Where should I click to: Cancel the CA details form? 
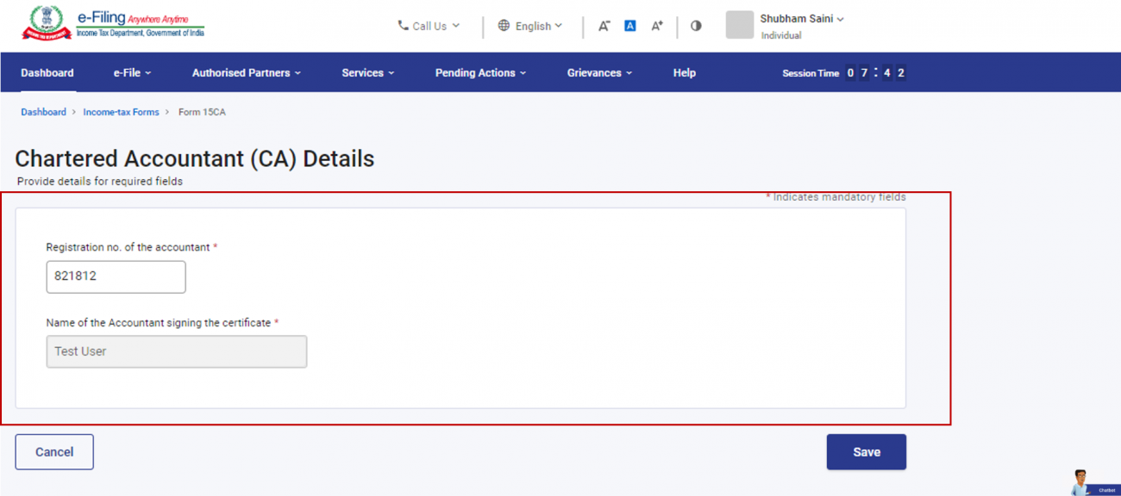point(53,451)
